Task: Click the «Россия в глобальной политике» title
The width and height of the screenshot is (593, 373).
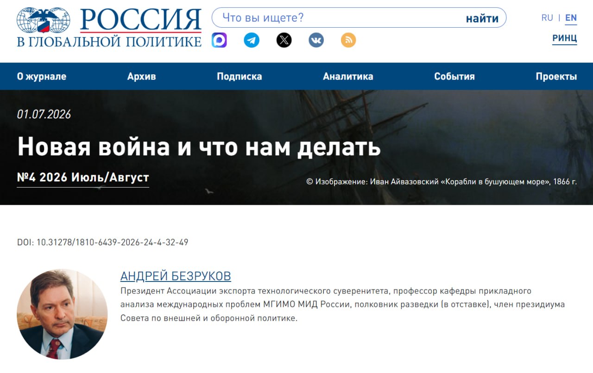Action: coord(109,27)
